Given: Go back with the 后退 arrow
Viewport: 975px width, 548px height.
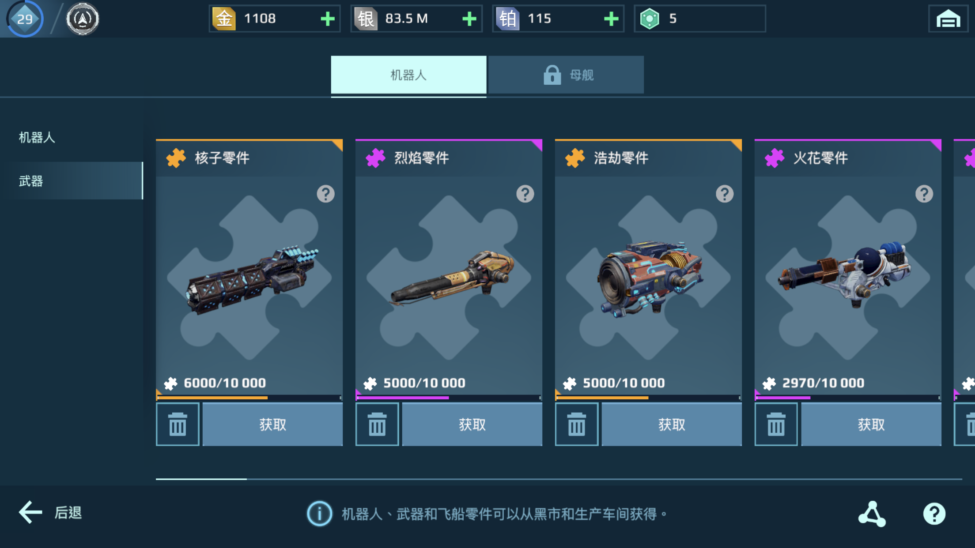Looking at the screenshot, I should click(50, 513).
